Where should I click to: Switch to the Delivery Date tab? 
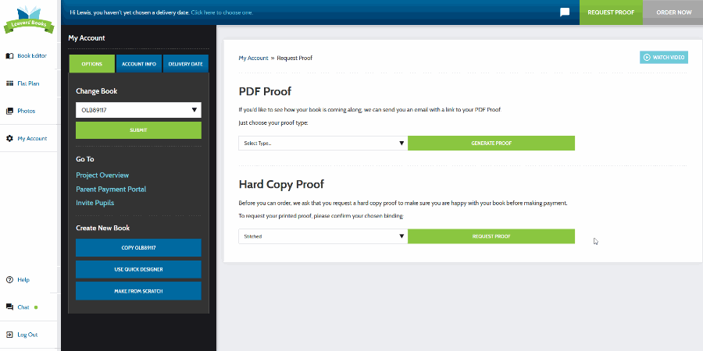pyautogui.click(x=186, y=64)
